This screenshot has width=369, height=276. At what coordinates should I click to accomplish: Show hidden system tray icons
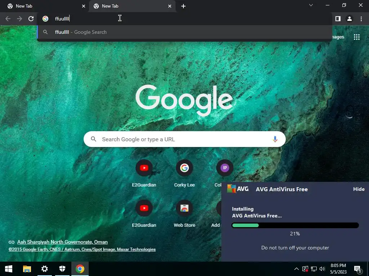(x=297, y=269)
